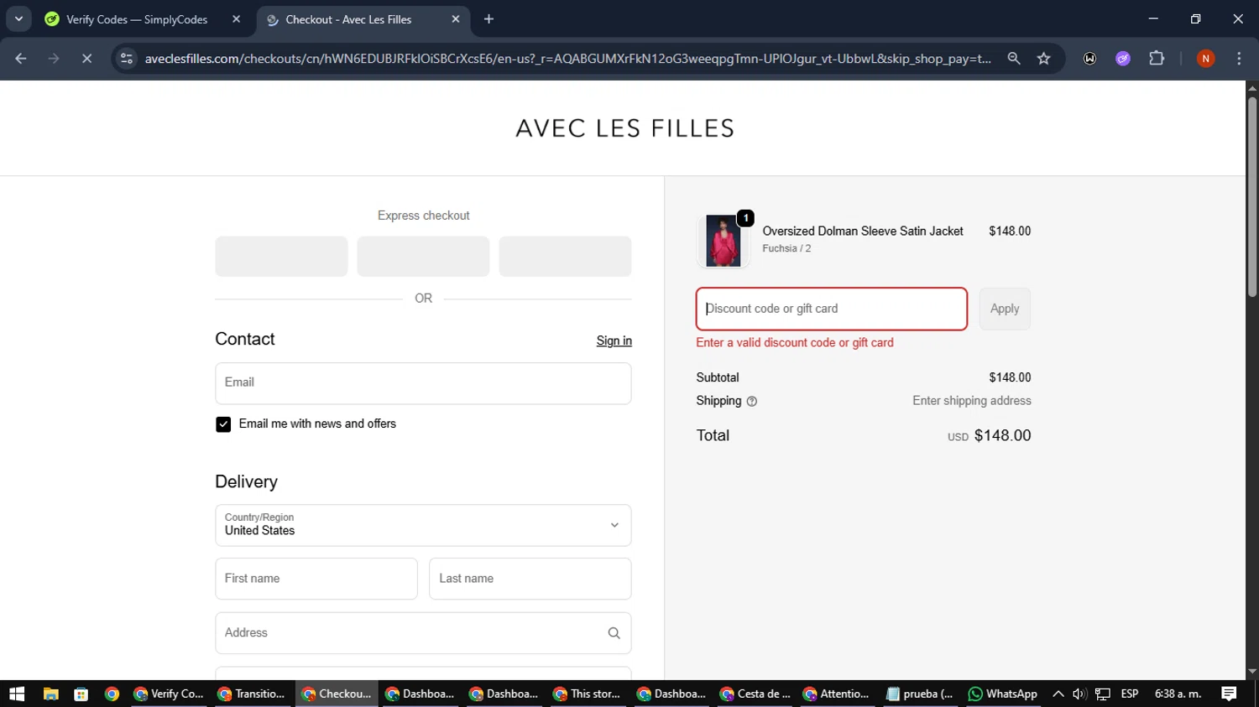Click the Shipping help question mark icon
The width and height of the screenshot is (1259, 707).
[752, 402]
